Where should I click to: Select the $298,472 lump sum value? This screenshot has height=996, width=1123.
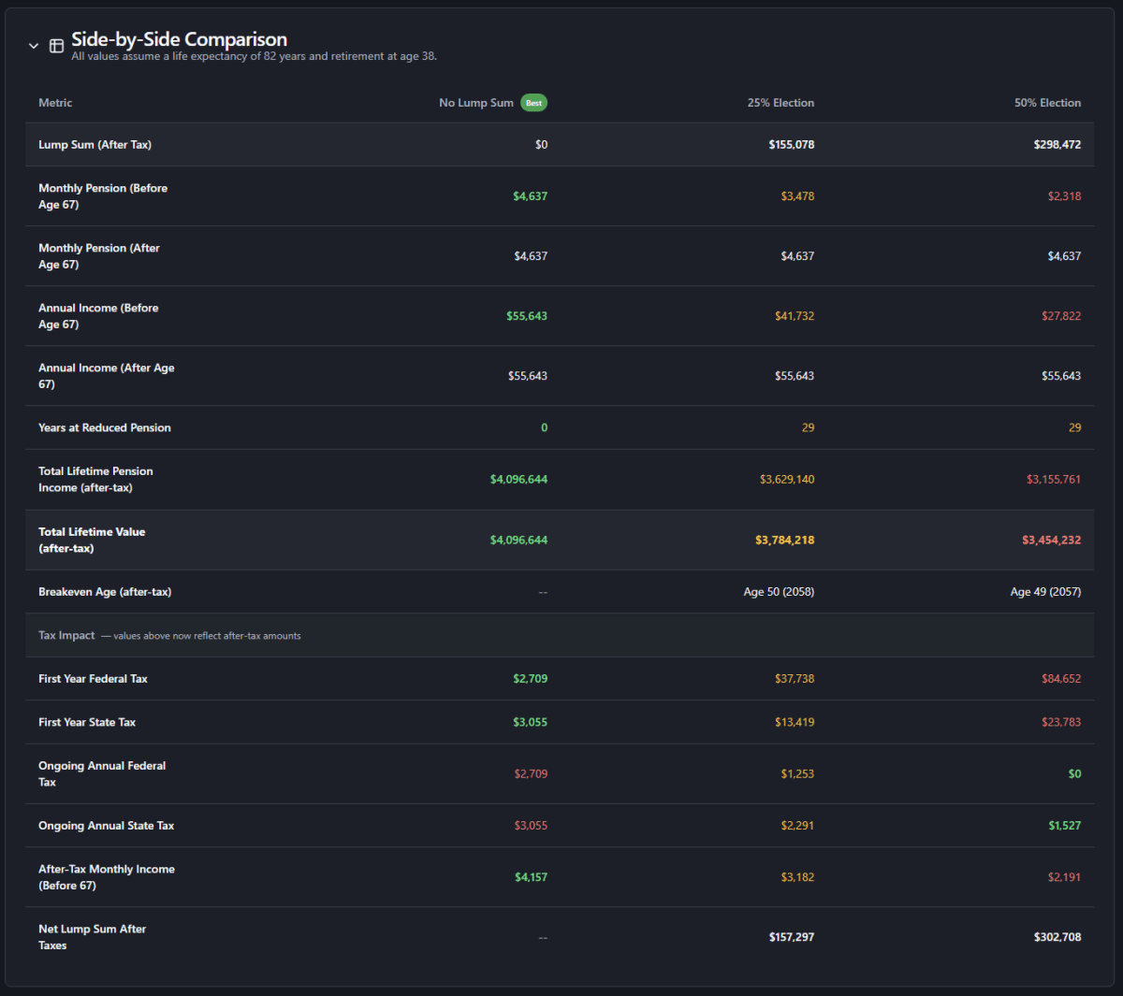coord(1057,145)
